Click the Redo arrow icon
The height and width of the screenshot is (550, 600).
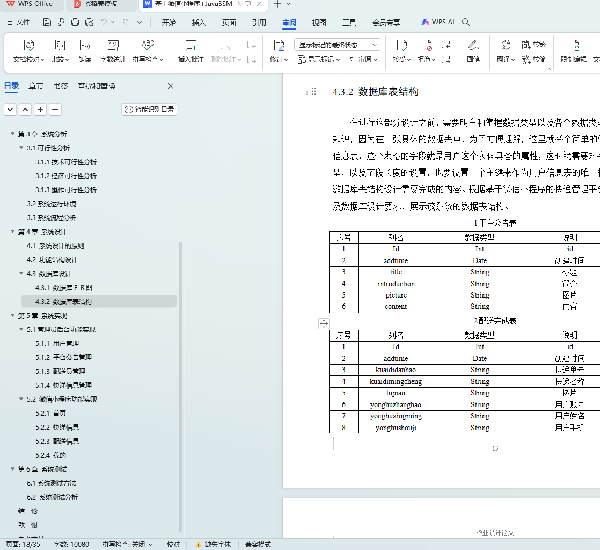click(x=126, y=22)
